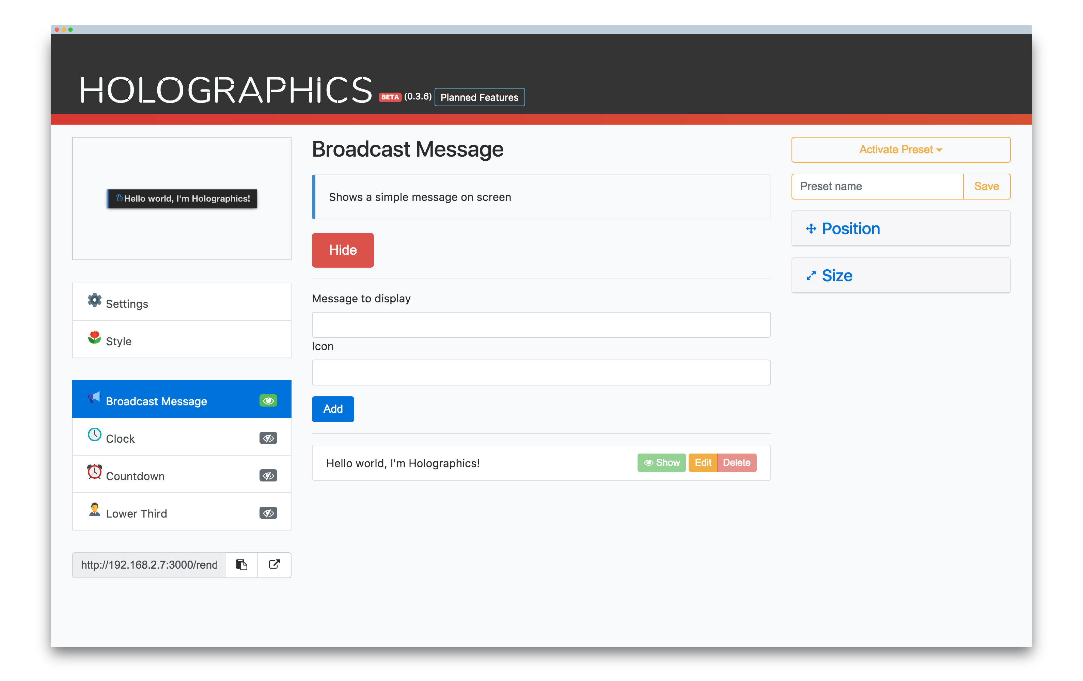
Task: Save the preset name
Action: tap(986, 186)
